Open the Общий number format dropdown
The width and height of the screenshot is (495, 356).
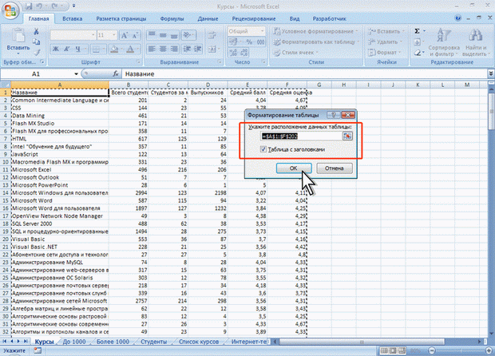pos(262,31)
